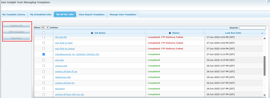Click the Delete Job button
The width and height of the screenshot is (270, 98).
[17, 26]
